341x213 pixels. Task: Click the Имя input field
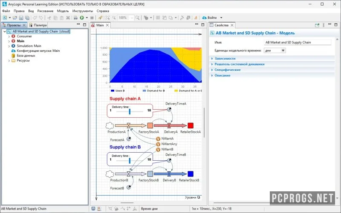pyautogui.click(x=298, y=42)
